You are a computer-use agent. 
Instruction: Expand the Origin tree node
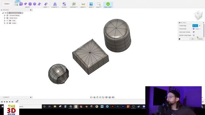pos(5,20)
